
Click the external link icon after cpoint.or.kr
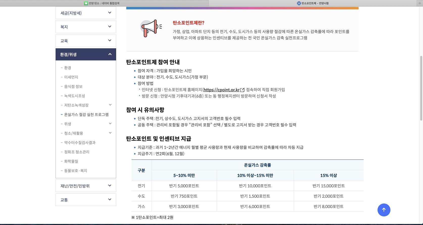coord(242,90)
